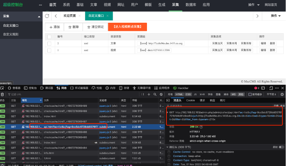Open the HackBar extension panel
286x166 pixels.
pyautogui.click(x=181, y=88)
